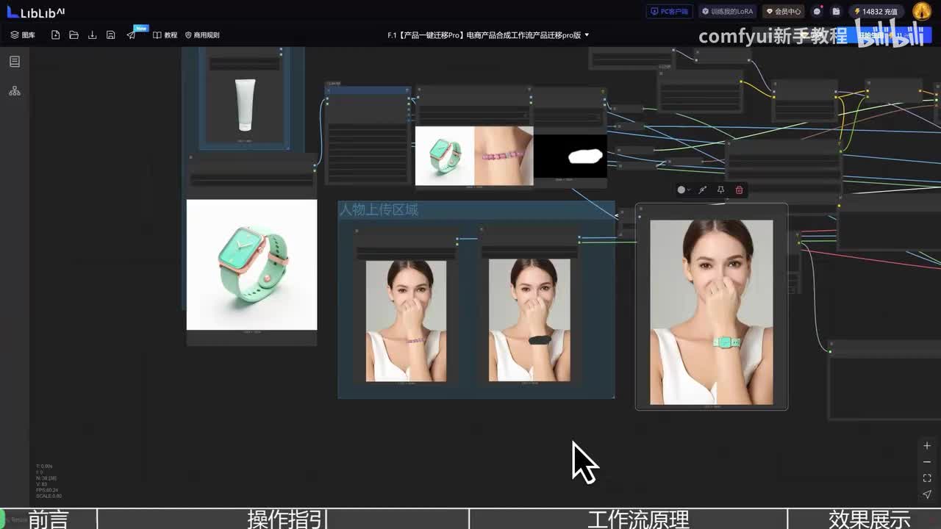
Task: Open the messages chat bubble icon
Action: coord(817,12)
